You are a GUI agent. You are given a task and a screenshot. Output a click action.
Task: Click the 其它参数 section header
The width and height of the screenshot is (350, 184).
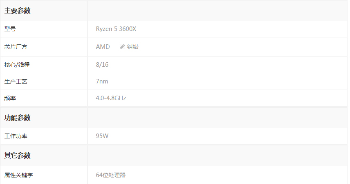pyautogui.click(x=18, y=156)
